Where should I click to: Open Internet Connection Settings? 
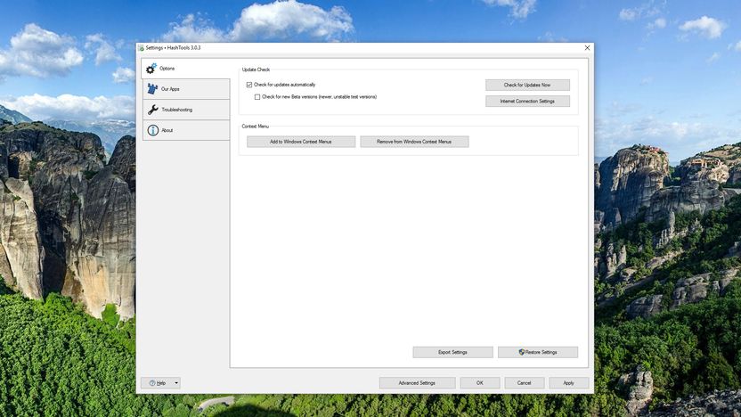click(527, 102)
